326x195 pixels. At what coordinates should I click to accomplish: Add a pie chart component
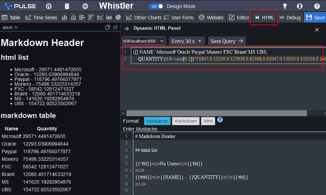(118, 18)
